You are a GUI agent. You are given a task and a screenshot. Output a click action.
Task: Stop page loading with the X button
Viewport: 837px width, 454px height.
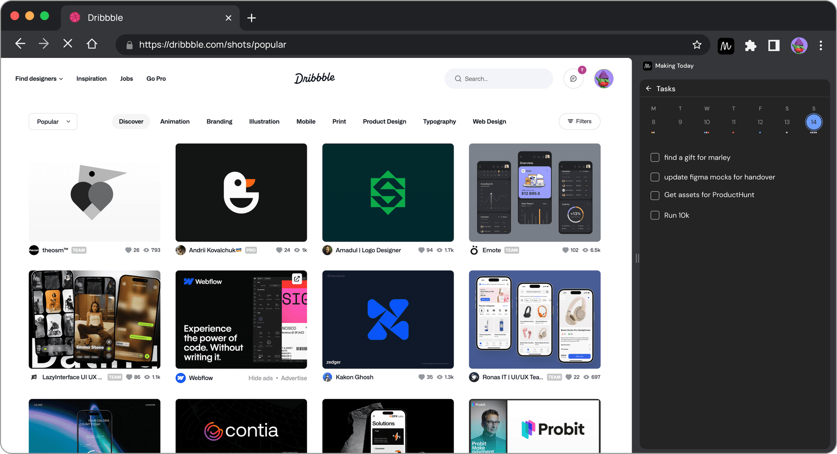(68, 44)
